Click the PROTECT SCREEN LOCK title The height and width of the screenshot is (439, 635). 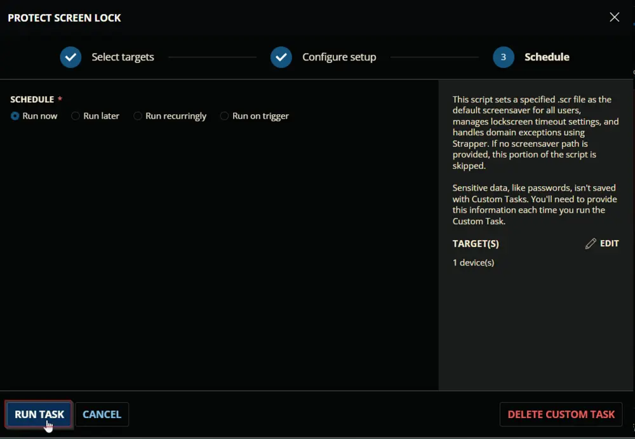tap(64, 18)
